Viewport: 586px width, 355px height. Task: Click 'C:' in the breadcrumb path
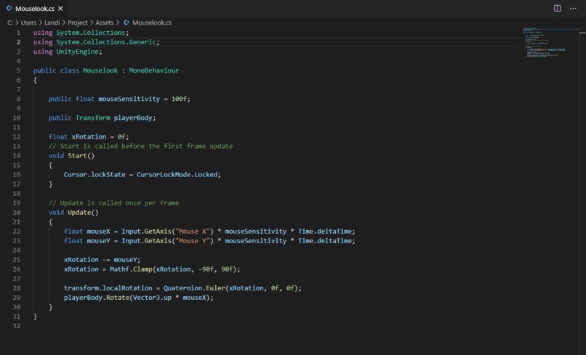pyautogui.click(x=10, y=23)
